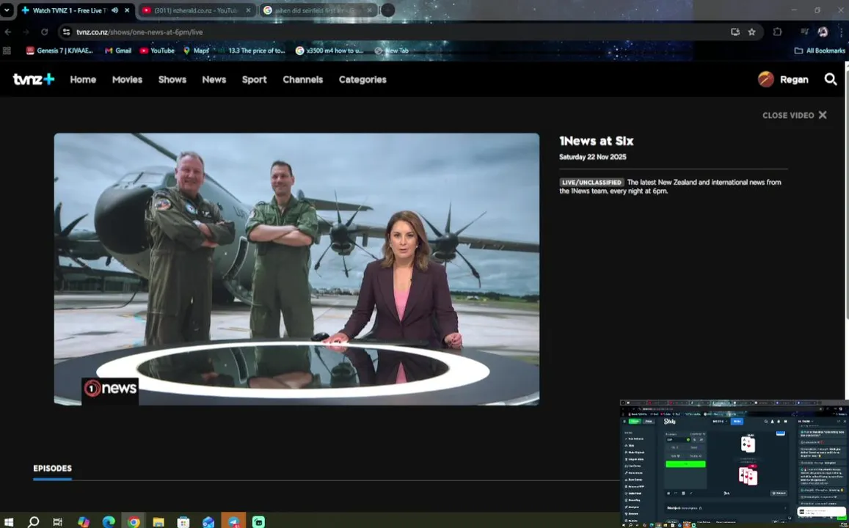Image resolution: width=849 pixels, height=528 pixels.
Task: Click the Stake picture-in-picture thumbnail
Action: click(735, 463)
